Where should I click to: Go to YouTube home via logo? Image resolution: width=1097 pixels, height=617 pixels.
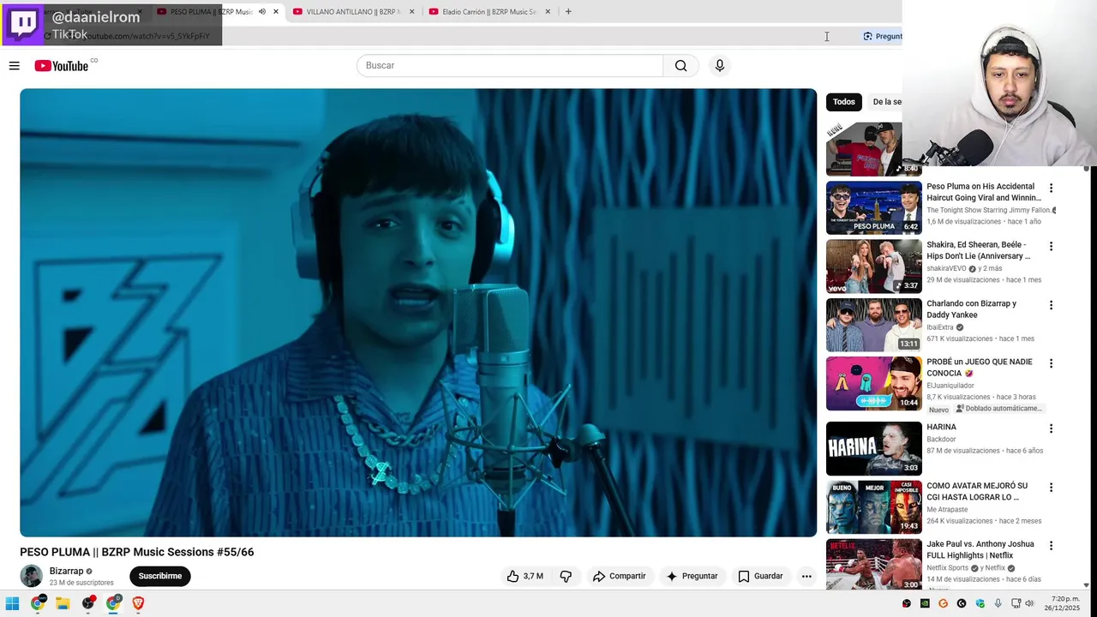pos(62,66)
